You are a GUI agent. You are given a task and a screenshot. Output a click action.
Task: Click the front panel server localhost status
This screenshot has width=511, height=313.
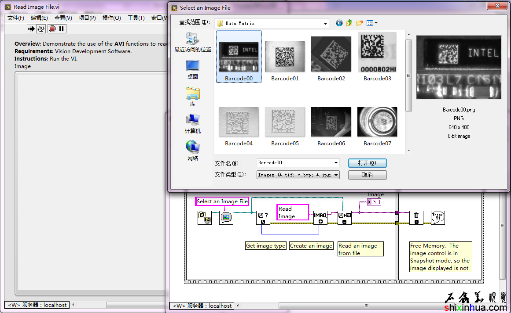point(37,305)
